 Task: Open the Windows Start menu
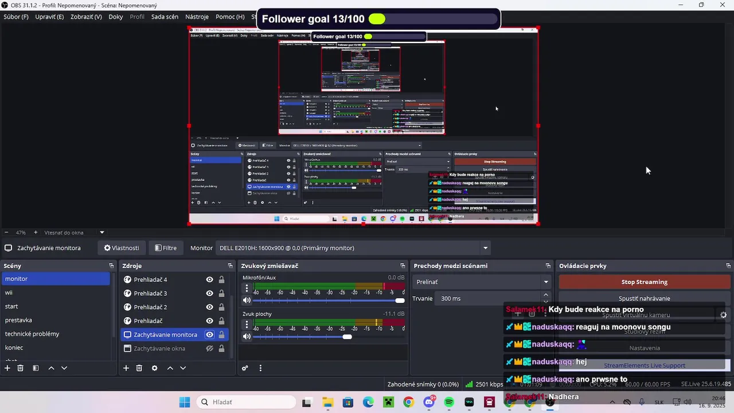tap(185, 402)
